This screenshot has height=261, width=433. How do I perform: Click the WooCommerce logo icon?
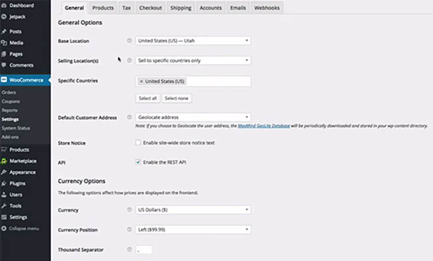(x=4, y=80)
